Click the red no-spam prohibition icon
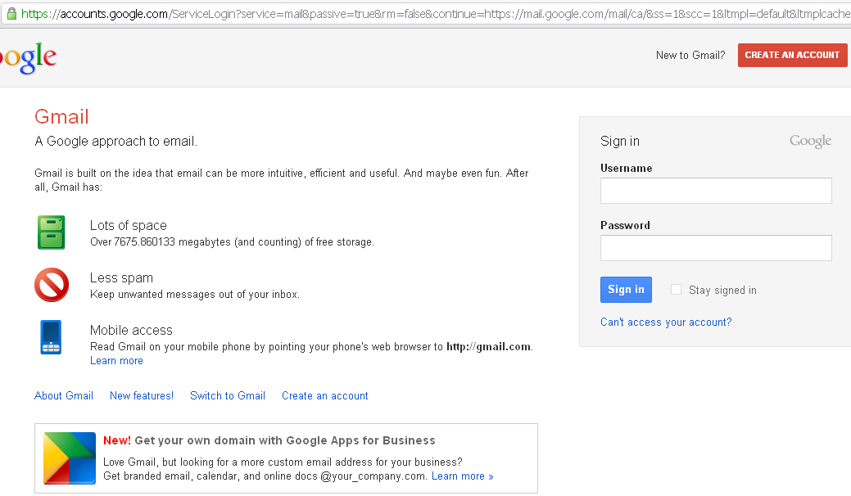This screenshot has width=851, height=496. pos(51,286)
